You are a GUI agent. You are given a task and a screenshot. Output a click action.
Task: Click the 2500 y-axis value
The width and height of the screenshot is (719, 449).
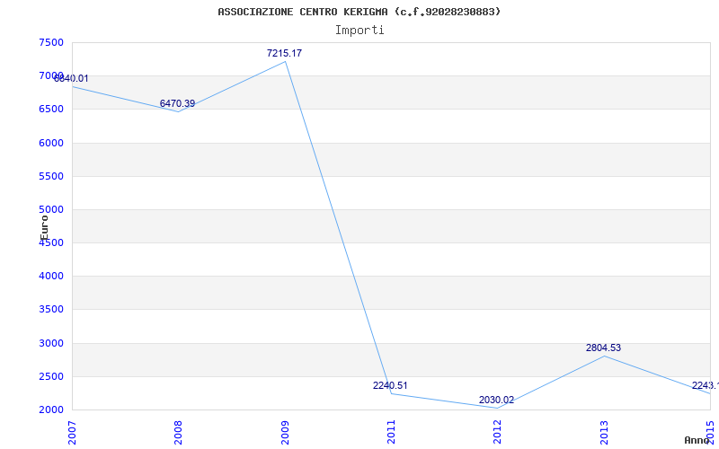coord(51,376)
